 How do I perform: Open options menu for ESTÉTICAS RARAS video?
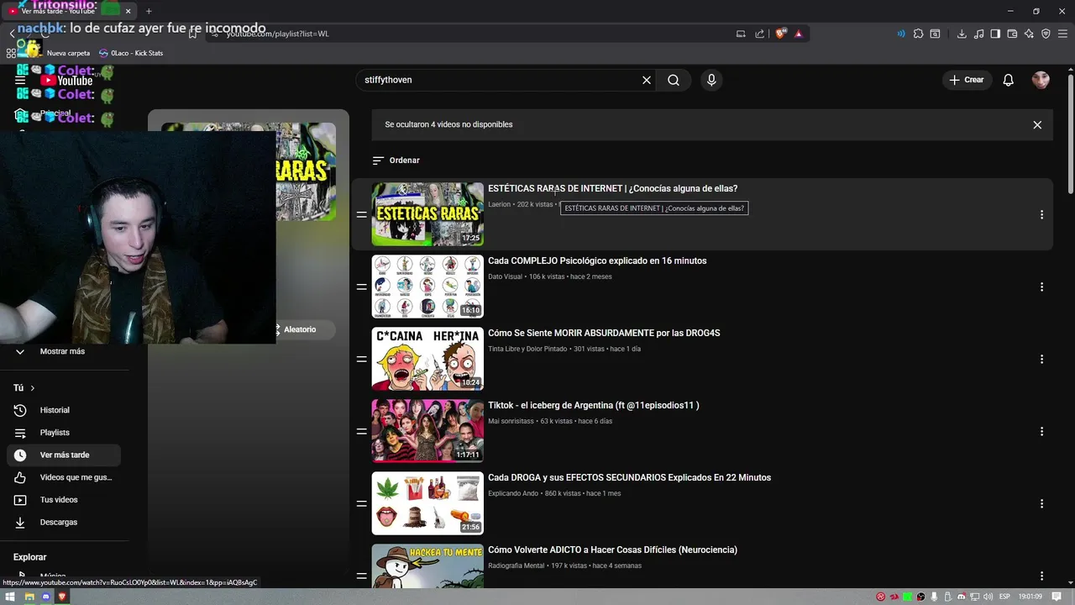(x=1041, y=214)
